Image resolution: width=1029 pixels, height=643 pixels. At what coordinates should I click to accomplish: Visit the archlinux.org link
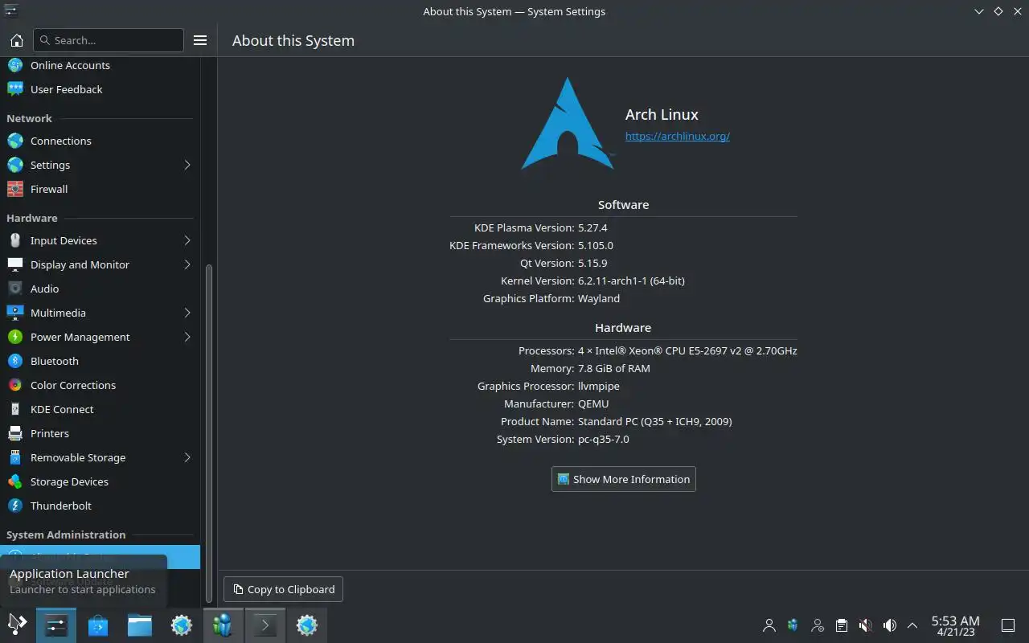pos(677,136)
